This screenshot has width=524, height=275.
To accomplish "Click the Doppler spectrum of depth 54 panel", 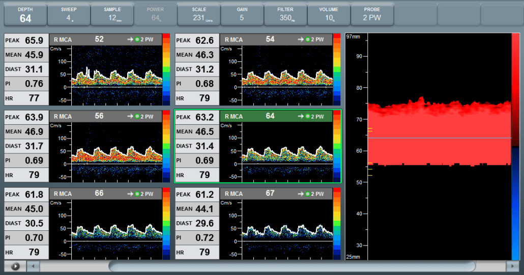I will pos(287,76).
